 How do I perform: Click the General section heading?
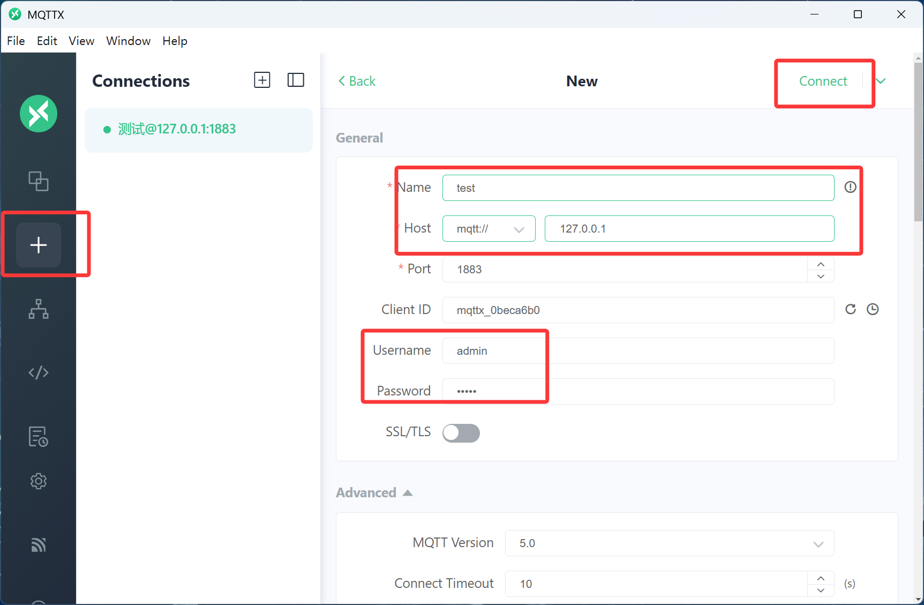pos(359,138)
